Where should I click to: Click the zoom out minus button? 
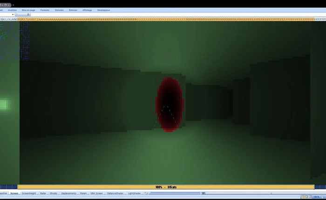(322, 197)
